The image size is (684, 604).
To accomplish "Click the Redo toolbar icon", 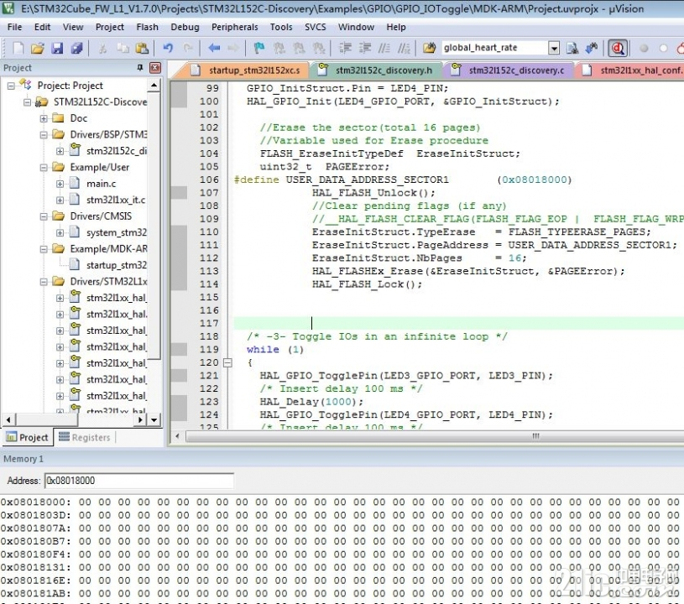I will 188,48.
